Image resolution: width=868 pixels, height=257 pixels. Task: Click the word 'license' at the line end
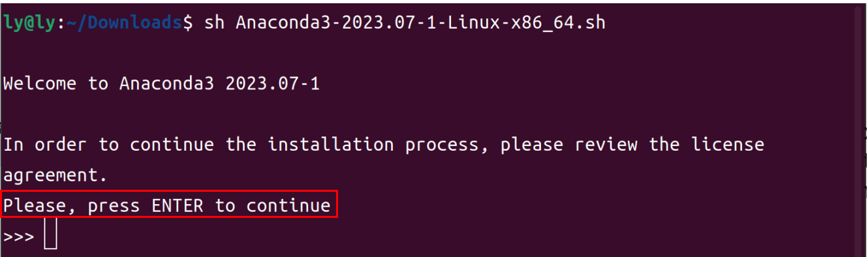(727, 144)
